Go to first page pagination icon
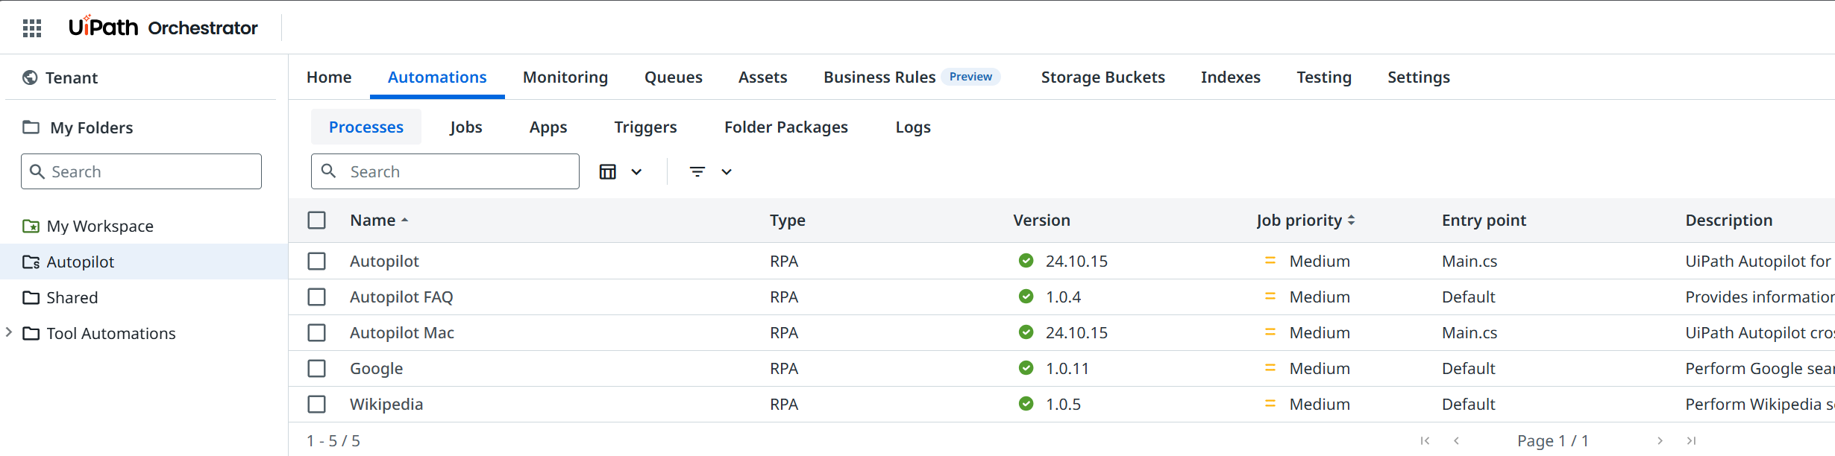 [x=1425, y=440]
